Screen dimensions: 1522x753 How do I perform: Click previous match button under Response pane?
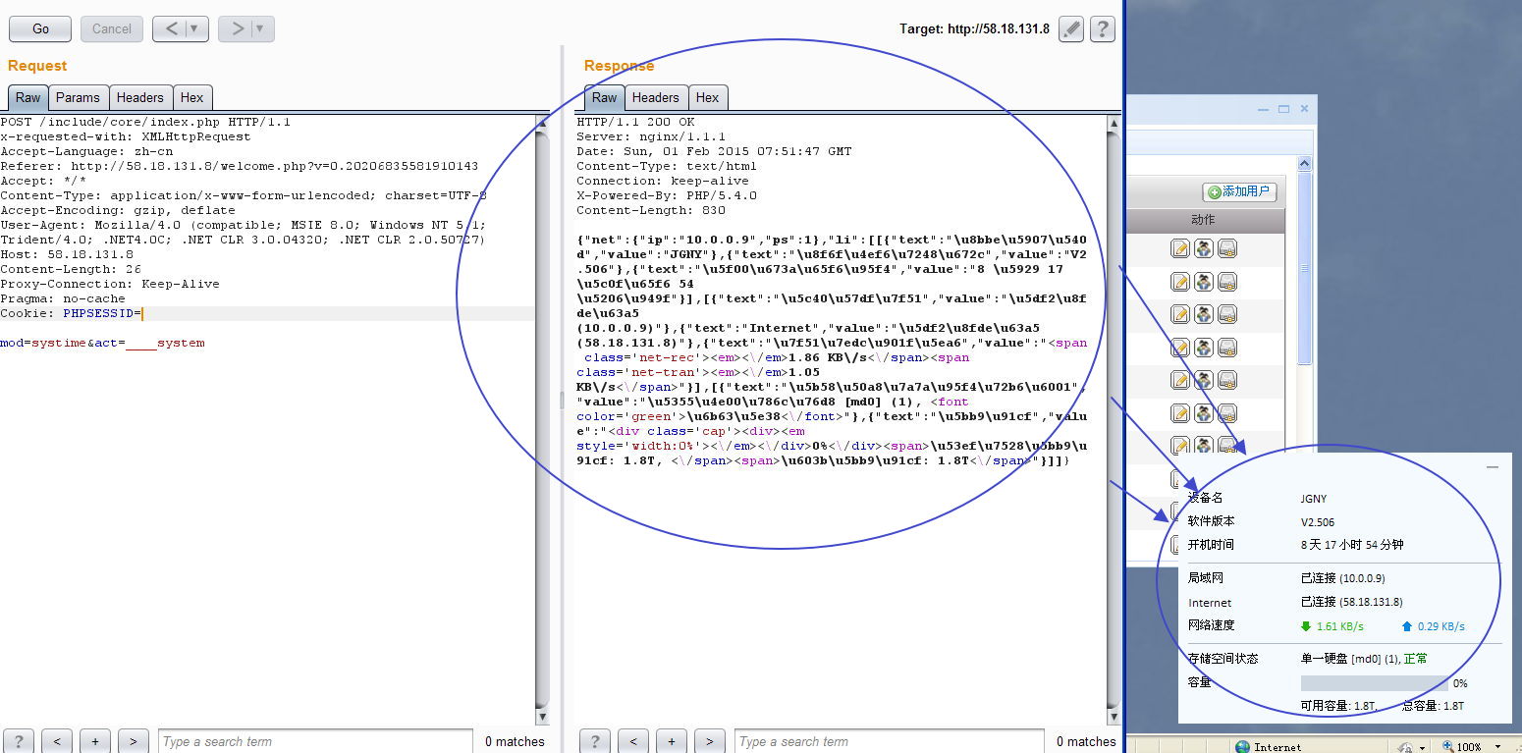click(x=633, y=741)
